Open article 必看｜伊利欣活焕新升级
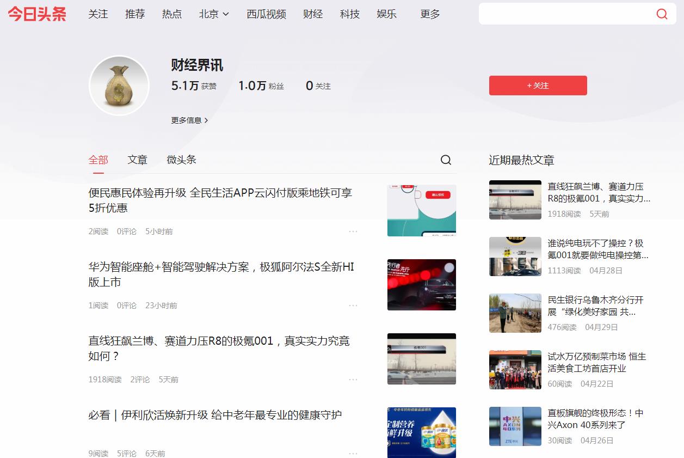This screenshot has width=684, height=458. [x=215, y=415]
